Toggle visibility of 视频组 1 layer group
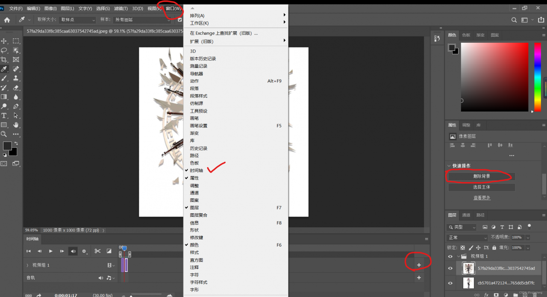This screenshot has width=547, height=297. (x=450, y=256)
